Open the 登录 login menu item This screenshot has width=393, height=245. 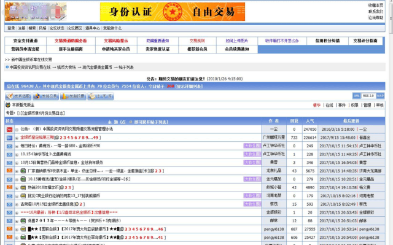tap(11, 28)
